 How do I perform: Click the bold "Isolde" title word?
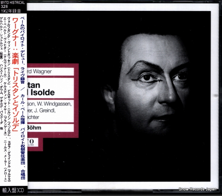tap(43, 93)
